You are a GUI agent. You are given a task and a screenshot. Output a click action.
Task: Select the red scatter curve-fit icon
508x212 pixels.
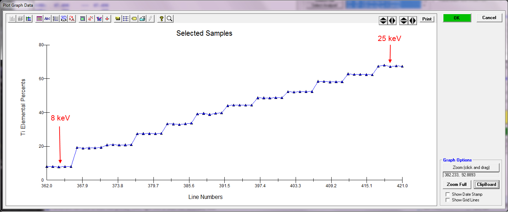click(91, 19)
